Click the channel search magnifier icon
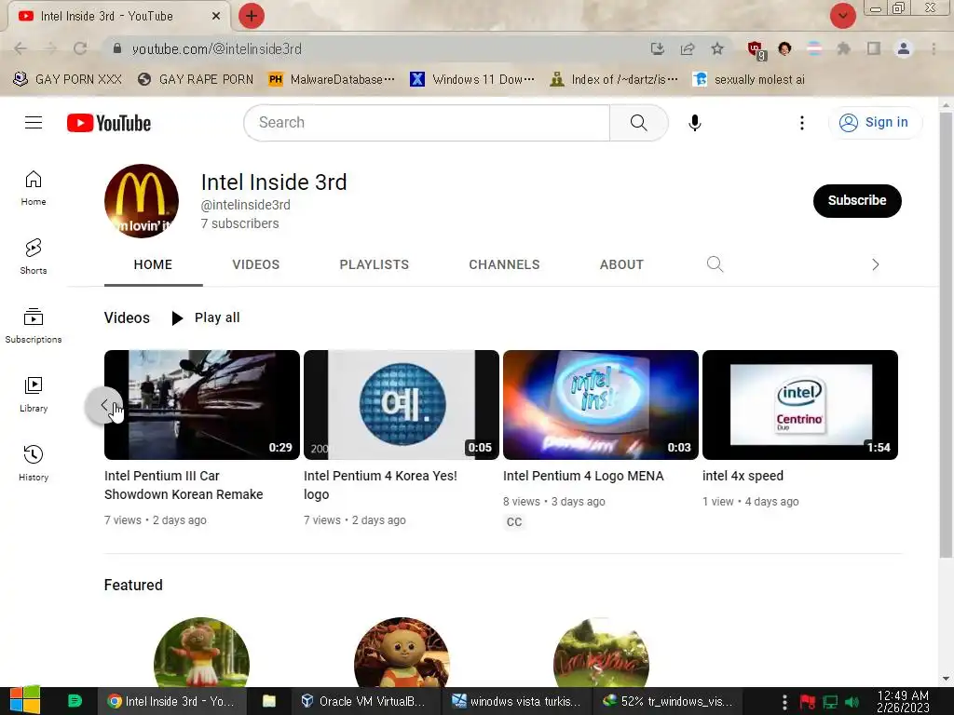954x715 pixels. [715, 264]
